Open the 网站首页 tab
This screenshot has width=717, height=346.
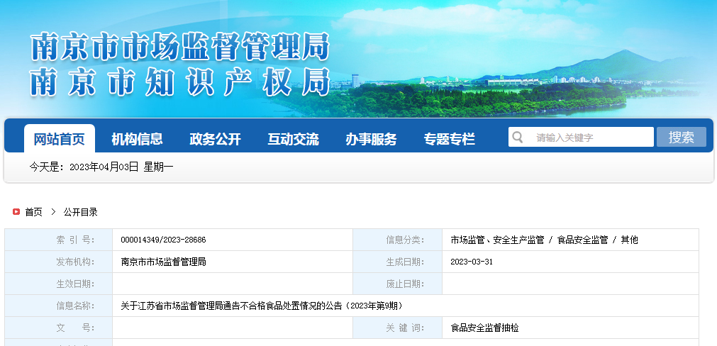point(60,139)
